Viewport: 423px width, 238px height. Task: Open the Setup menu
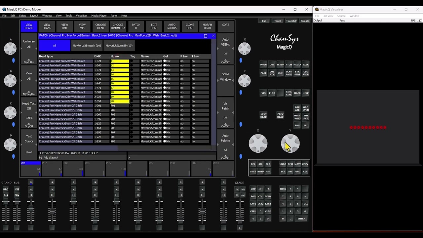click(22, 16)
